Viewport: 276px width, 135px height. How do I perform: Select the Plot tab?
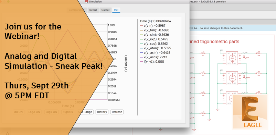(x=116, y=10)
